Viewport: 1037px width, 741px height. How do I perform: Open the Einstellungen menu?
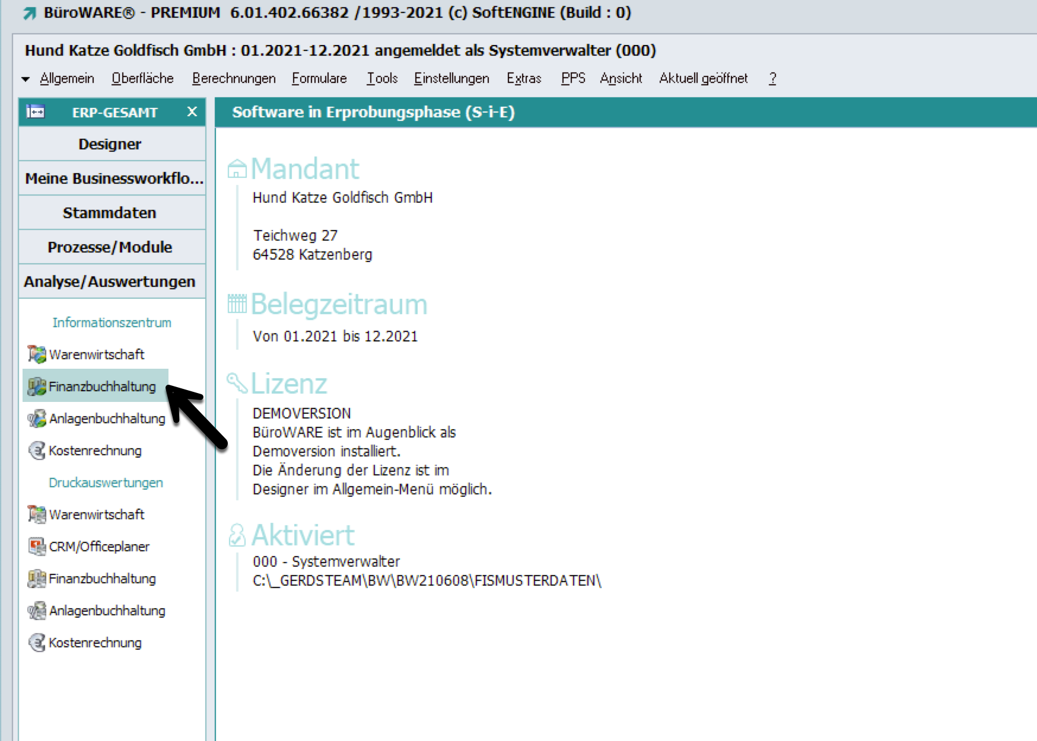(451, 79)
